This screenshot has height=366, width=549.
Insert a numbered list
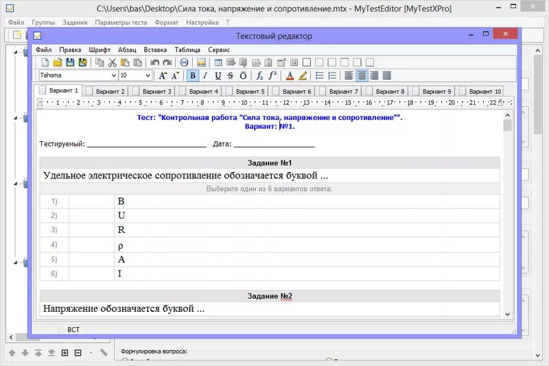332,75
